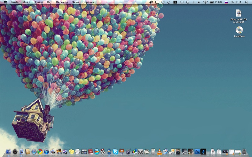Open the Finder application menu
252x157 pixels.
[x=15, y=2]
